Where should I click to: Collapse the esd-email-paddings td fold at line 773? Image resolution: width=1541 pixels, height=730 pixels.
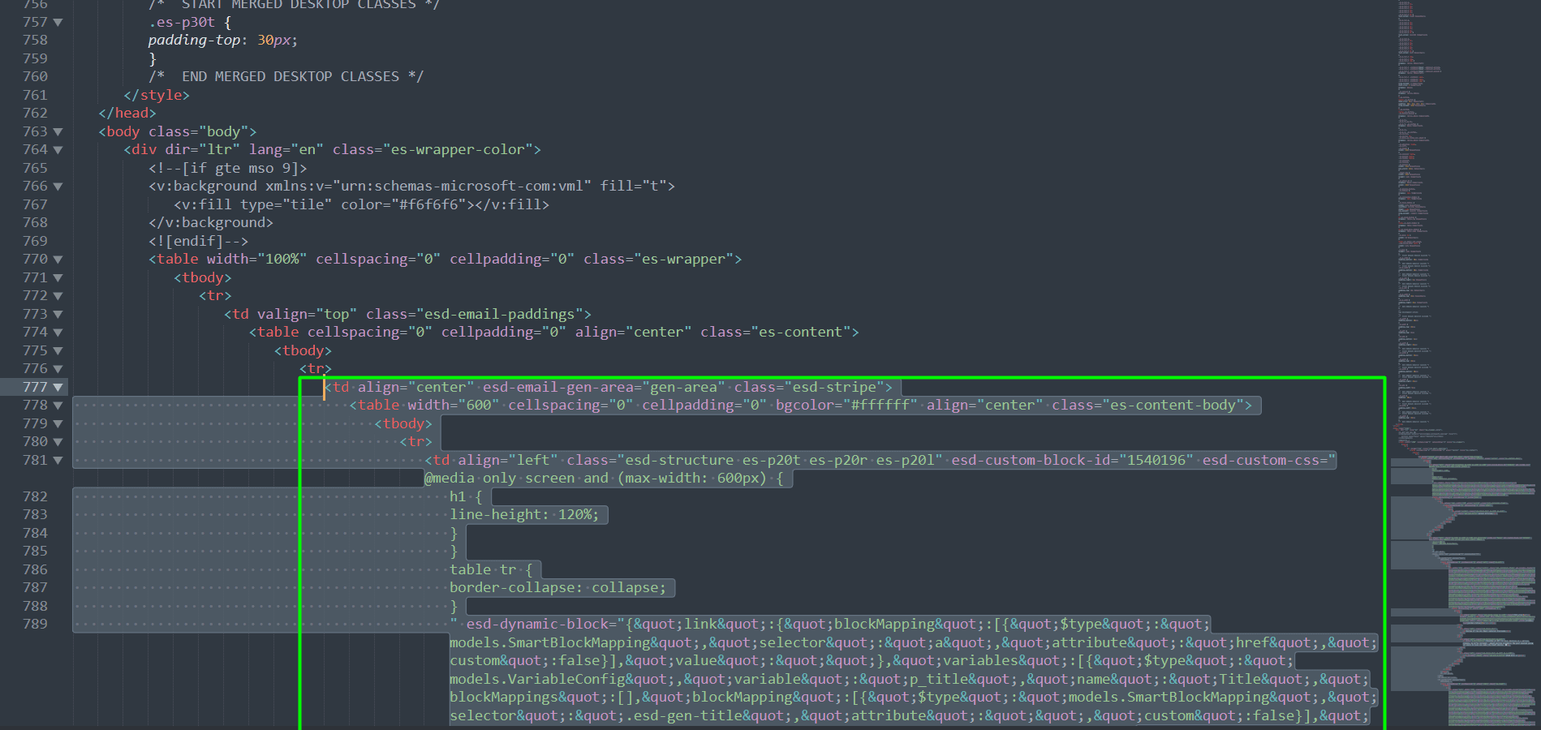[x=56, y=313]
